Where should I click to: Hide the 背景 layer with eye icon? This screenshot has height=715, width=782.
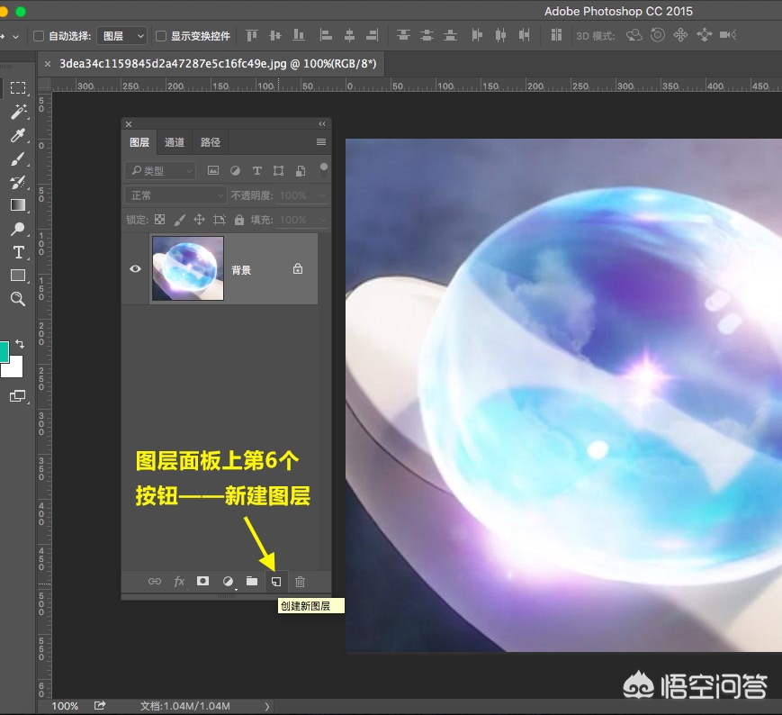pos(136,268)
